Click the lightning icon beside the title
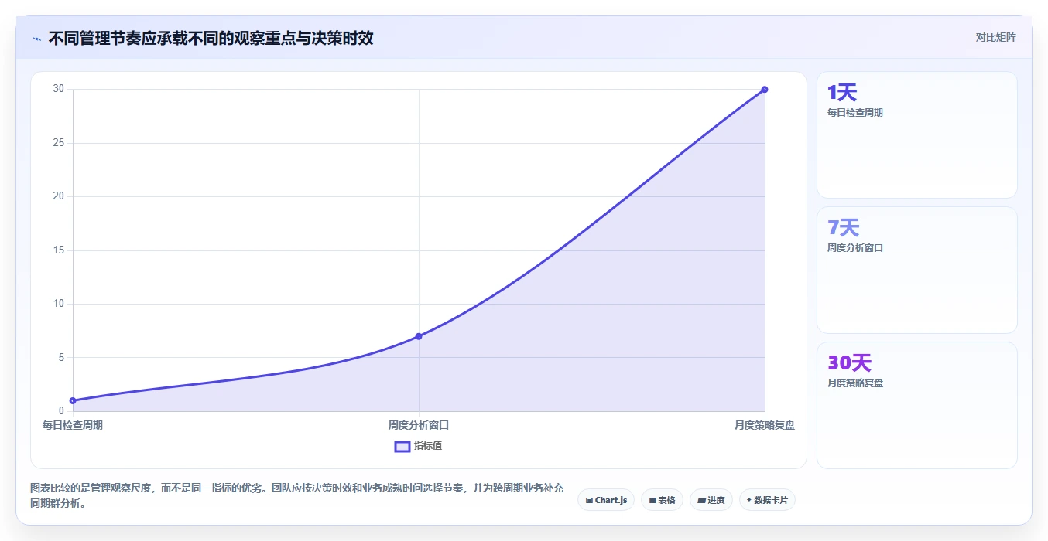The image size is (1048, 541). 36,39
